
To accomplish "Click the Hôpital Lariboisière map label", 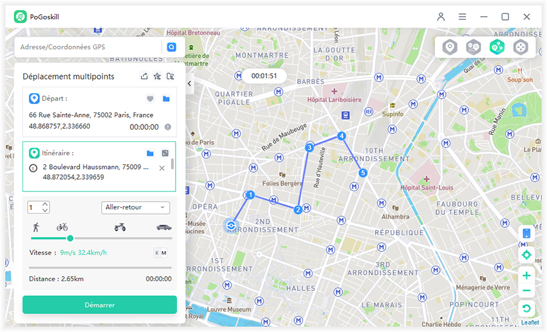I will [334, 100].
